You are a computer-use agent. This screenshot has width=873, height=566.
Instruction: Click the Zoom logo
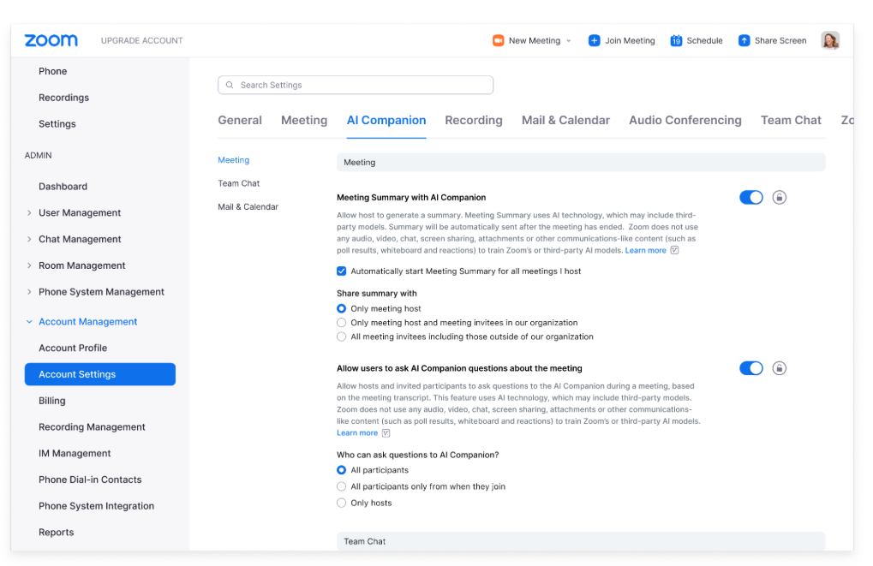coord(51,40)
